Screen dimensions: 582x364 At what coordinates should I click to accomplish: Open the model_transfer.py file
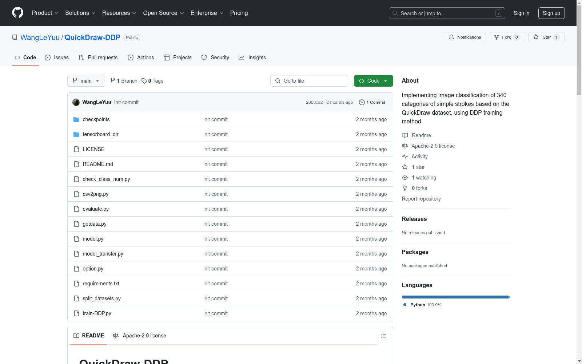(x=103, y=254)
